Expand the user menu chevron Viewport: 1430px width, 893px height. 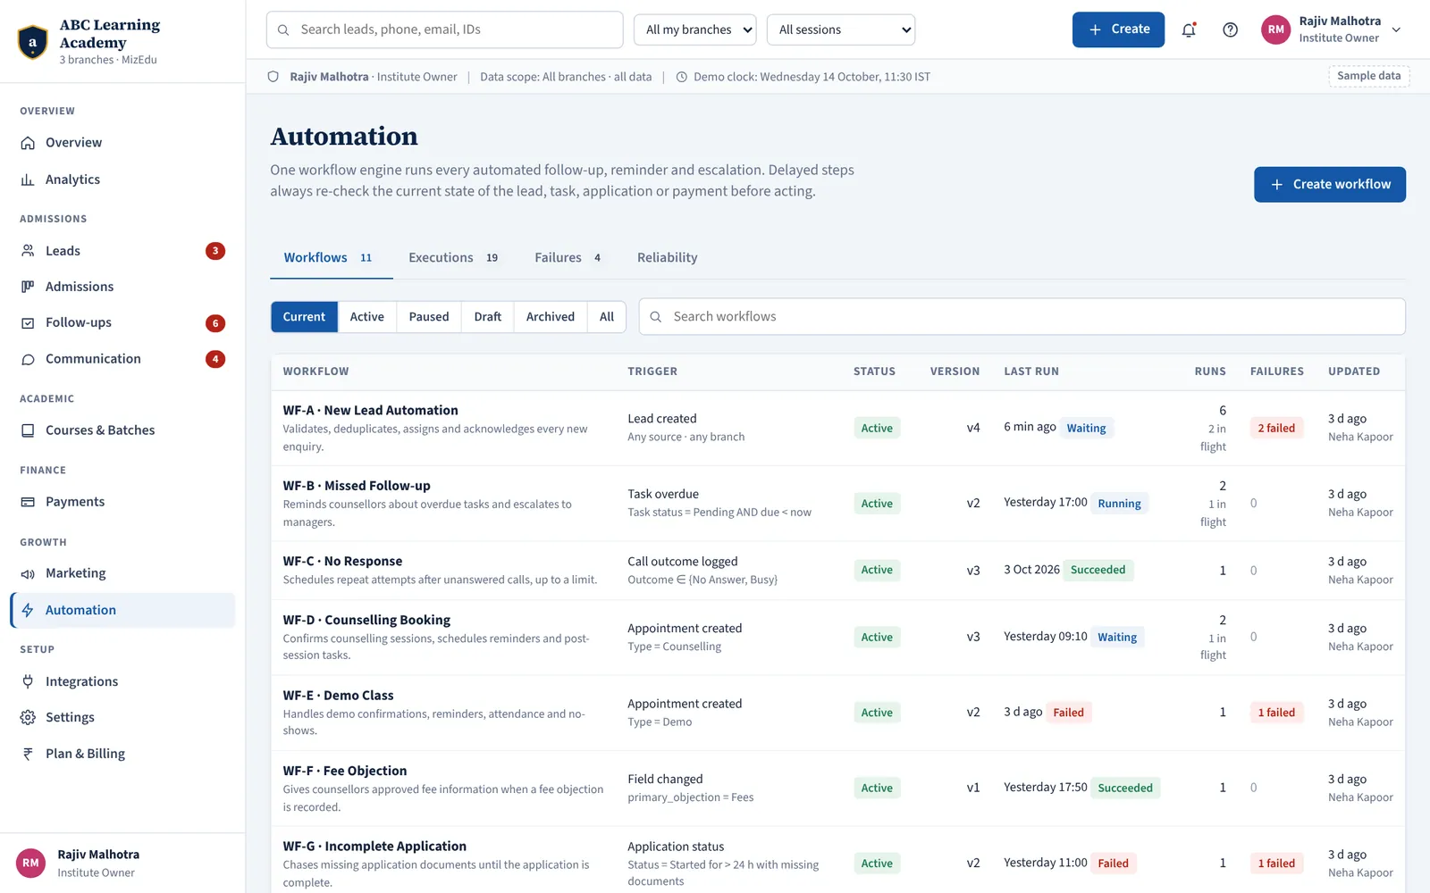tap(1396, 29)
